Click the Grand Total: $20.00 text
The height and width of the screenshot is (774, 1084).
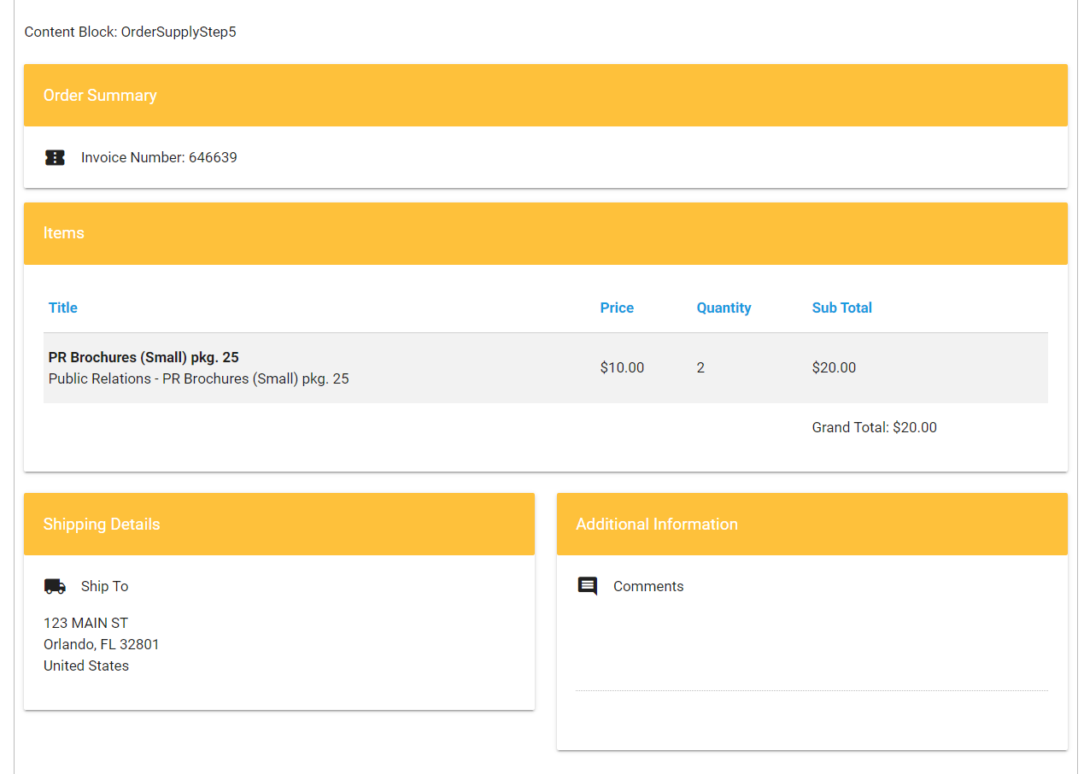pos(874,427)
